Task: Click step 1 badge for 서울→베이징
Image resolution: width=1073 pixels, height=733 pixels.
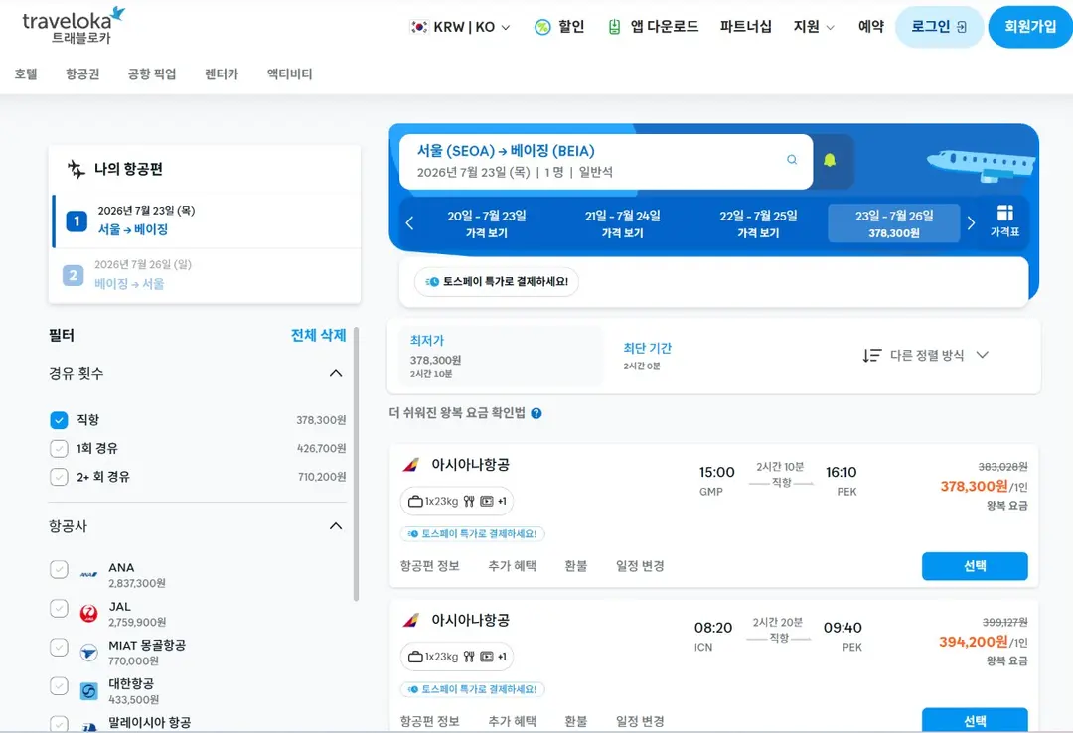Action: pyautogui.click(x=77, y=221)
